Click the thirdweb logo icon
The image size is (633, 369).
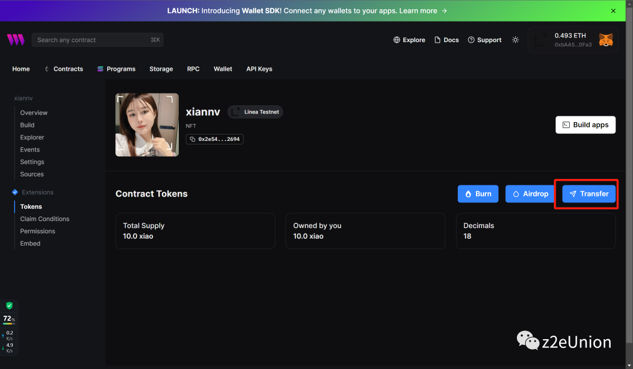(16, 40)
